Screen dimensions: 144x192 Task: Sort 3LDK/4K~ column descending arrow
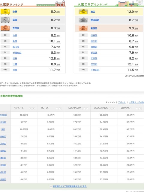pyautogui.click(x=140, y=109)
